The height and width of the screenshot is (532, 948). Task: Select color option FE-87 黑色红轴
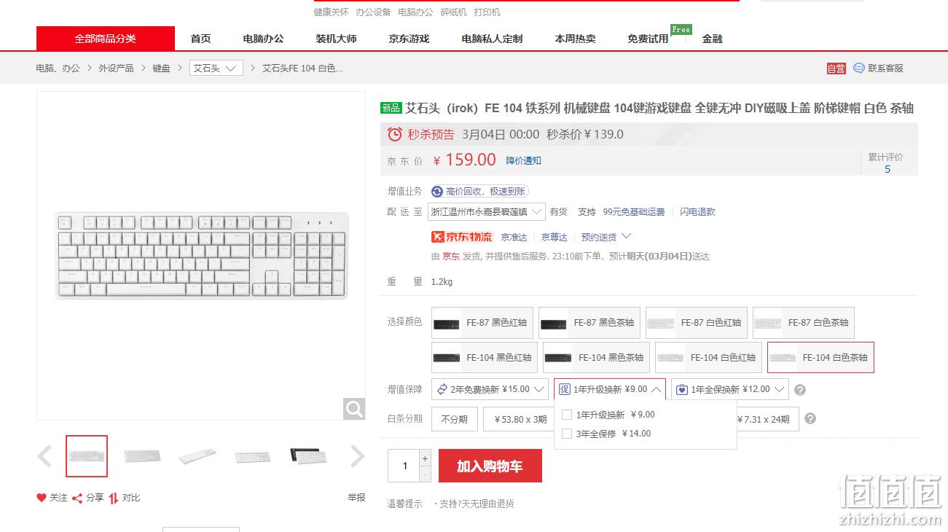pos(482,323)
